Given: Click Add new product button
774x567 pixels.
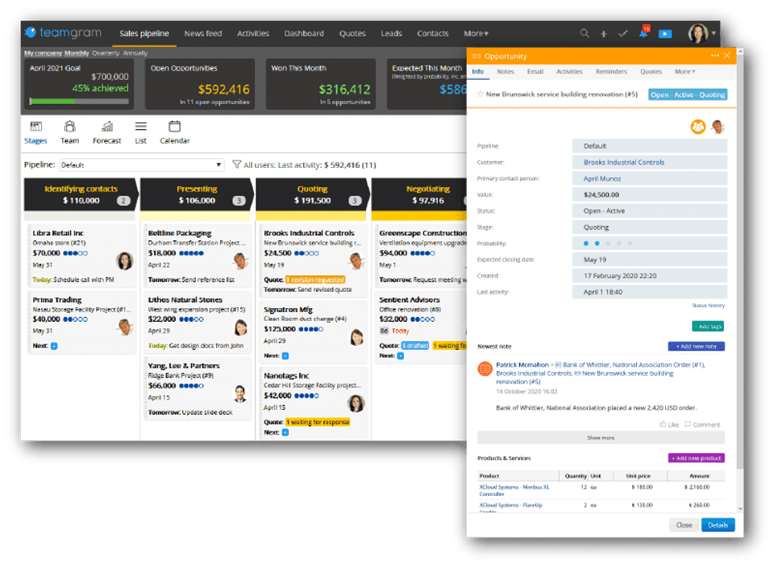Looking at the screenshot, I should [x=696, y=458].
